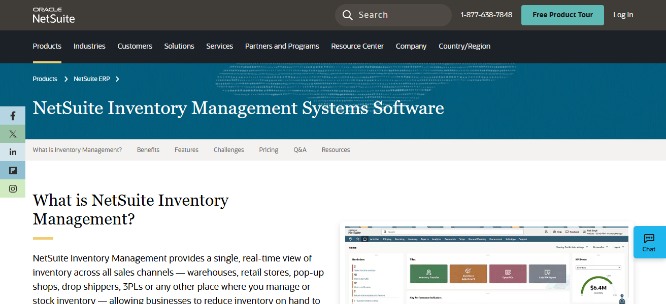Screen dimensions: 666x304
Task: Click Inventory Adjustment tile in dashboard image
Action: pos(468,274)
